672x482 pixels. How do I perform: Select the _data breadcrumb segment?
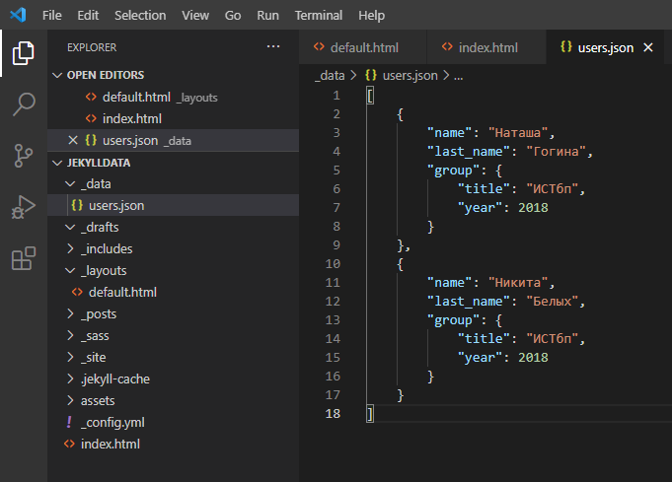pos(329,75)
